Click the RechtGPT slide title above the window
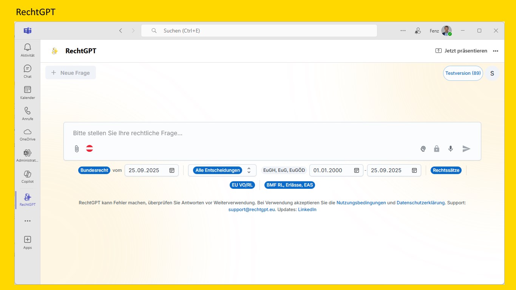Image resolution: width=516 pixels, height=290 pixels. (x=36, y=12)
